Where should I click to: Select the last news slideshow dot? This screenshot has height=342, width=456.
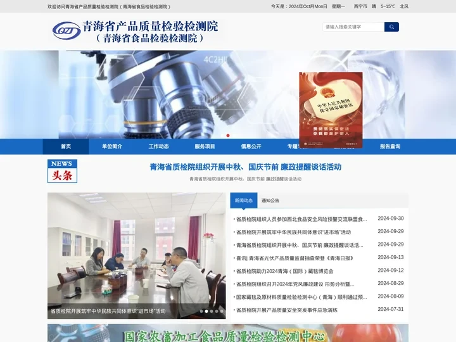(222, 311)
